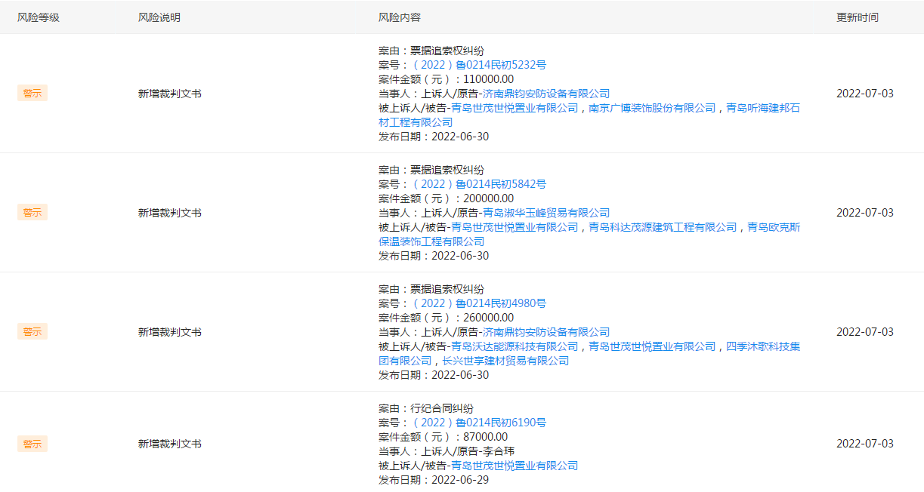Open defendant 青岛世茂世悦置业有限公司 in the 6190号 case
The image size is (924, 492).
515,466
